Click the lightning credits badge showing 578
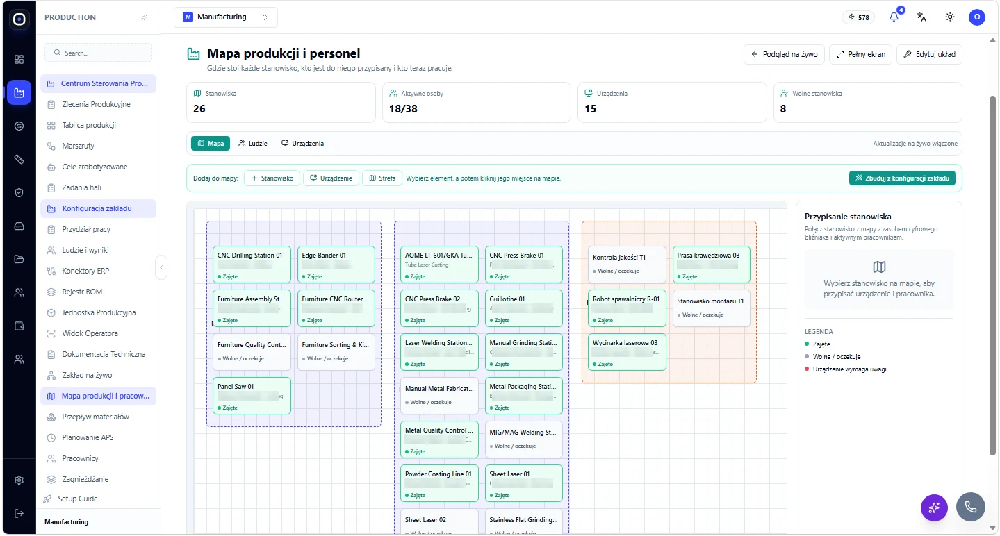Screen dimensions: 1000x536 click(858, 17)
